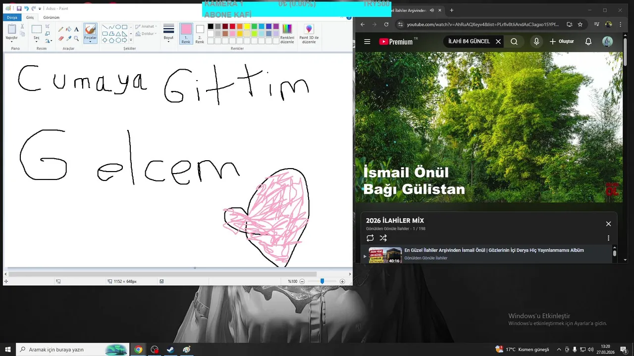Open YouTube notifications bell
634x356 pixels.
tap(588, 42)
